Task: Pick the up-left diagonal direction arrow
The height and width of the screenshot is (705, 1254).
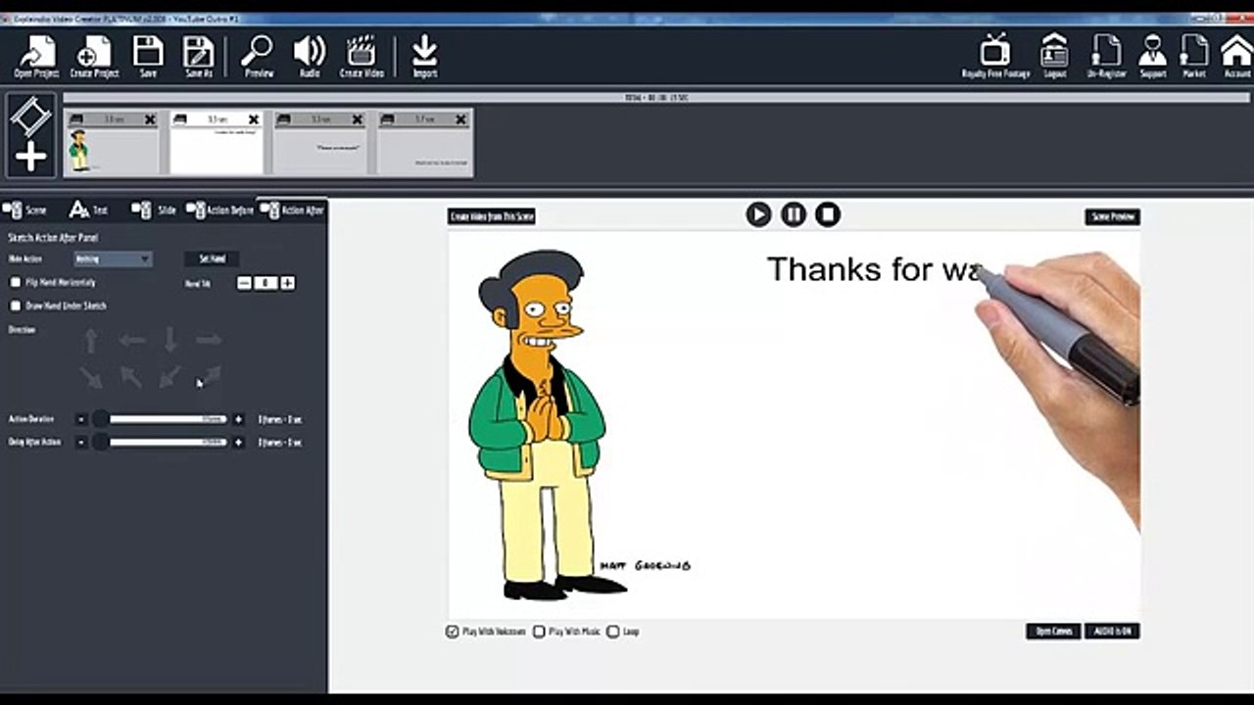Action: 130,377
